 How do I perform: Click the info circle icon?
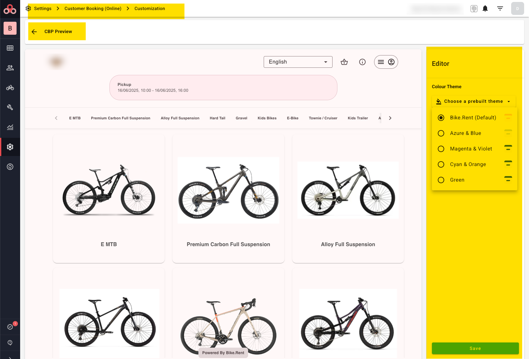[362, 62]
